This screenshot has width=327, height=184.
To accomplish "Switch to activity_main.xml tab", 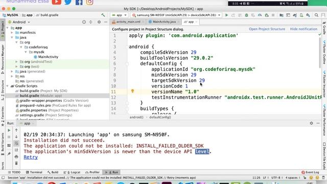I will (128, 21).
